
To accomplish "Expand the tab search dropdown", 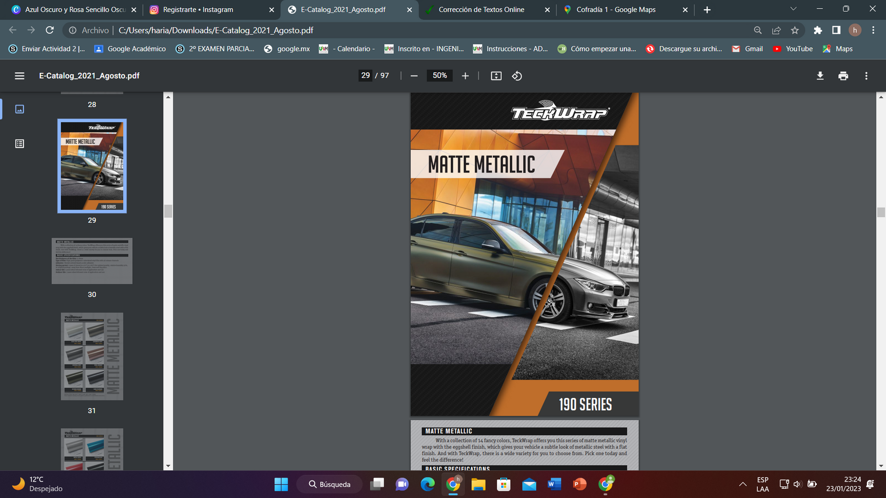I will (x=793, y=9).
